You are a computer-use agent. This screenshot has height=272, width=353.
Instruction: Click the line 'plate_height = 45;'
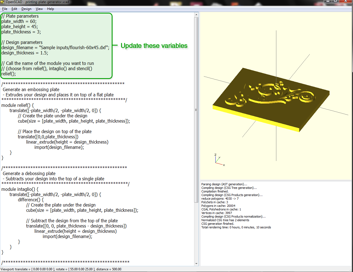coord(20,27)
